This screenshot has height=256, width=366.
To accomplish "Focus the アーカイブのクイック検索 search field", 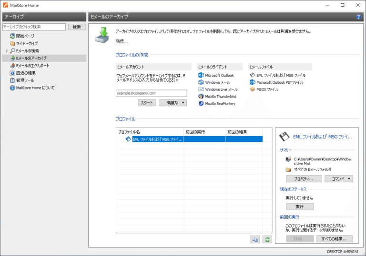I will coord(34,27).
